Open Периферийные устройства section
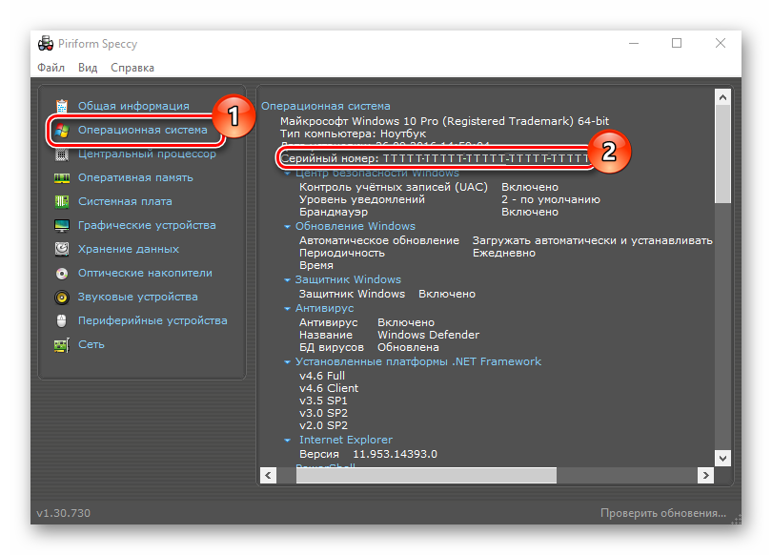This screenshot has height=555, width=772. pyautogui.click(x=152, y=320)
